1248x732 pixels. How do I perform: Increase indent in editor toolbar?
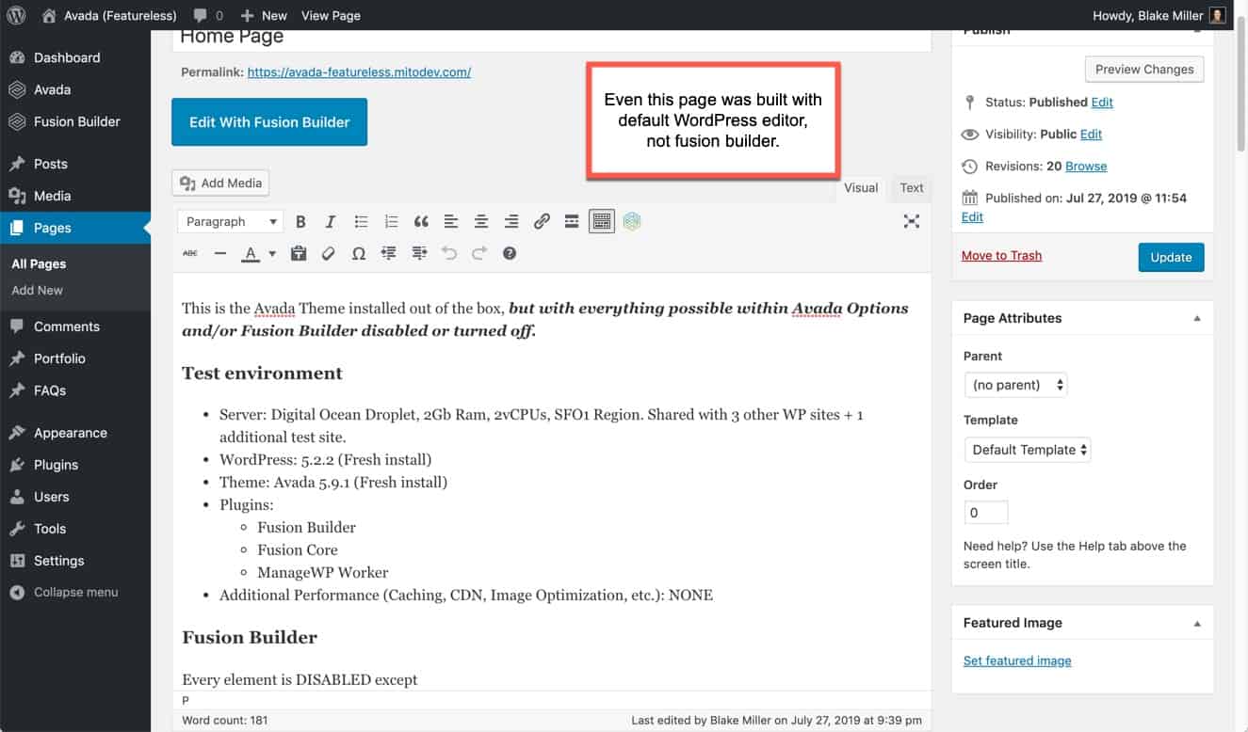419,253
